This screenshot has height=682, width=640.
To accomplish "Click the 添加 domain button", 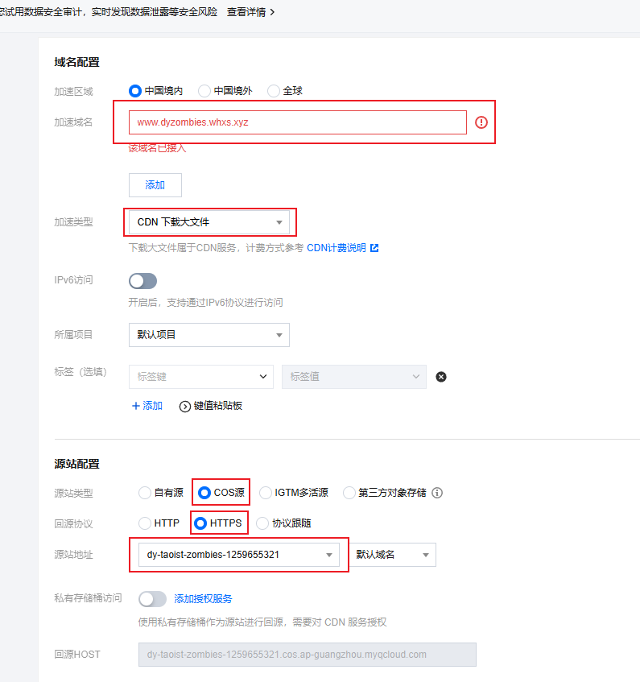I will pos(155,185).
